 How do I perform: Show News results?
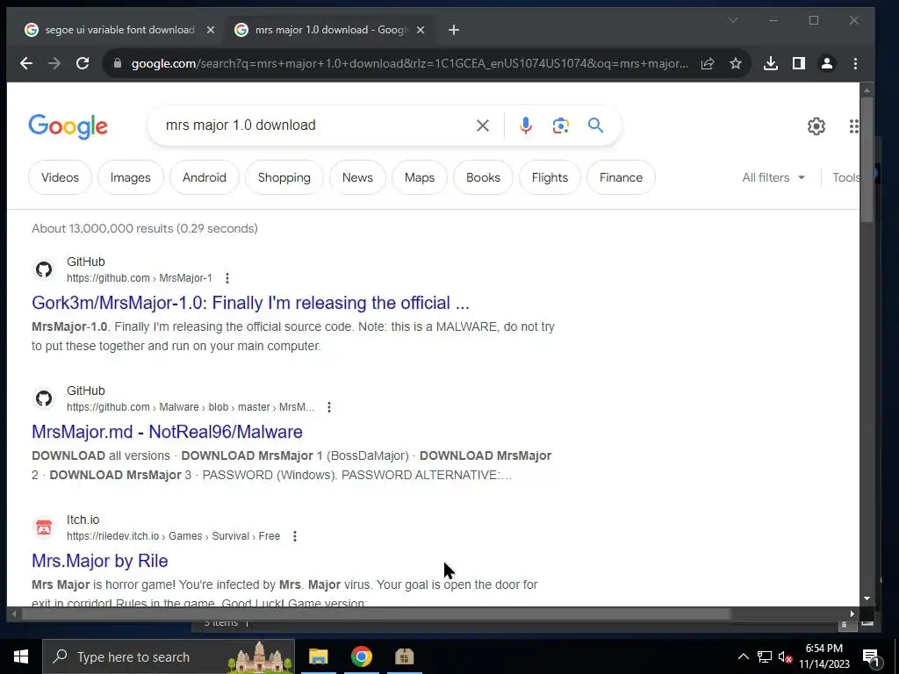tap(358, 177)
